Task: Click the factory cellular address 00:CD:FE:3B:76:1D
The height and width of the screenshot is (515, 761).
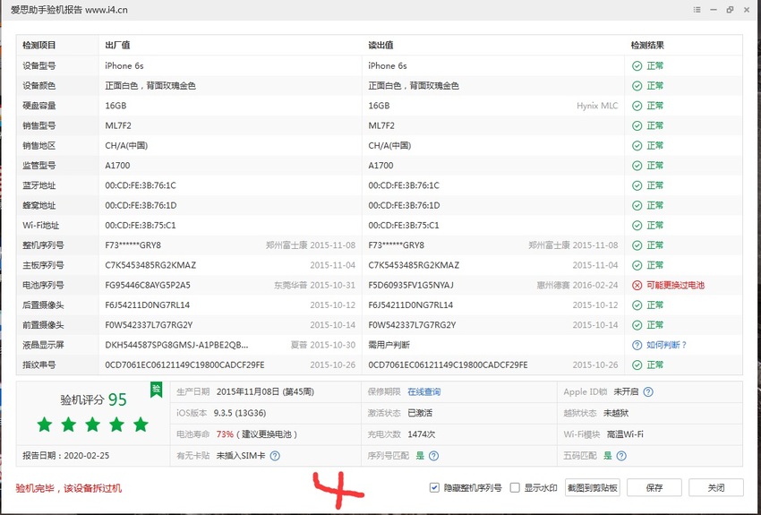Action: pyautogui.click(x=141, y=206)
